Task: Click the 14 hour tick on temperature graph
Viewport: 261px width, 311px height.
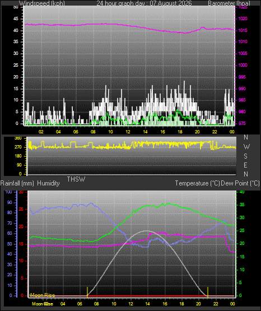Action: click(147, 304)
